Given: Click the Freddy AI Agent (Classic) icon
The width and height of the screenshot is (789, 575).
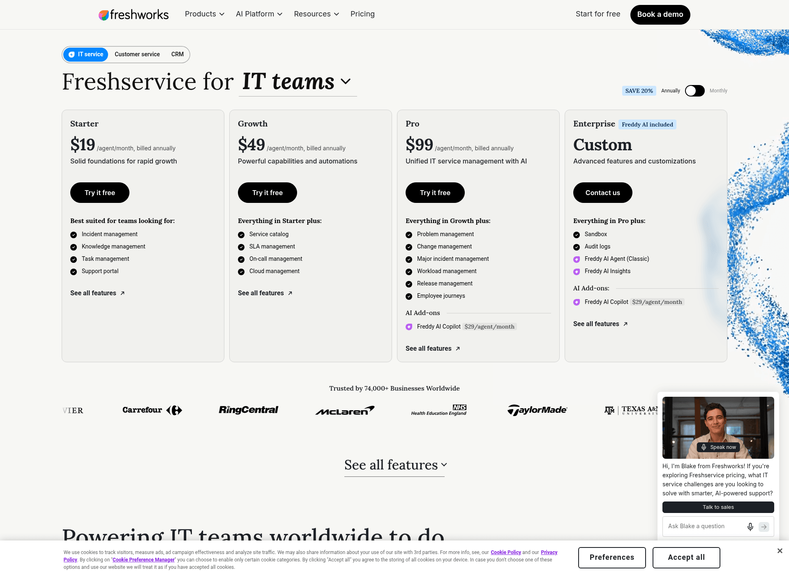Looking at the screenshot, I should pos(577,260).
